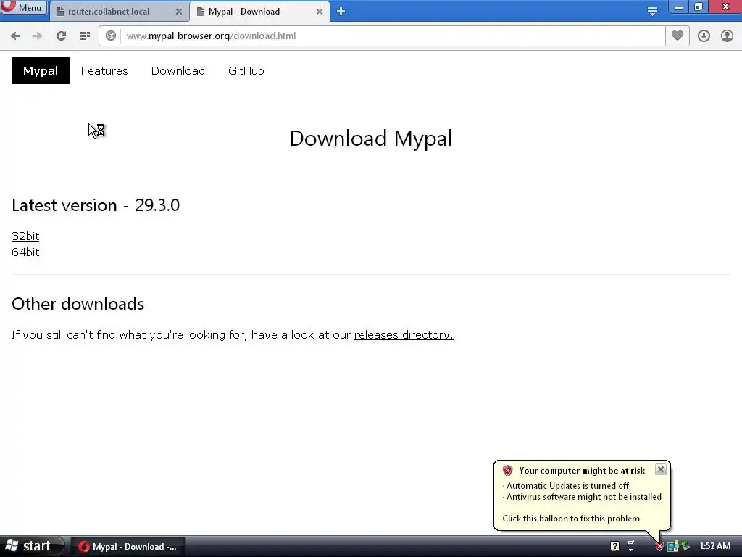
Task: Open the GitHub nav item
Action: [246, 70]
